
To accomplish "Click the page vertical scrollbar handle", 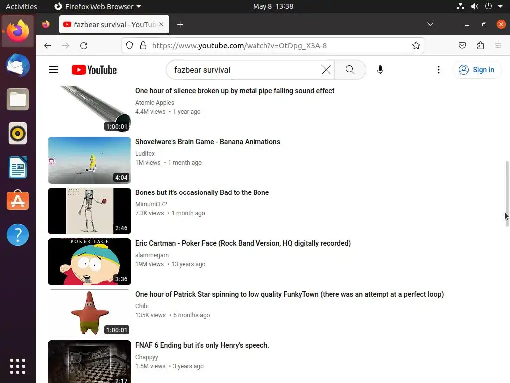I will (x=507, y=194).
